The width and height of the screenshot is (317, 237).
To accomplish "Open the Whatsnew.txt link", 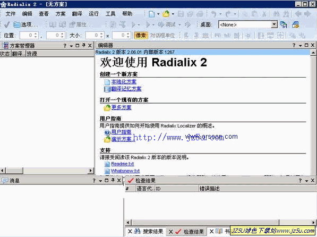I will click(x=125, y=171).
